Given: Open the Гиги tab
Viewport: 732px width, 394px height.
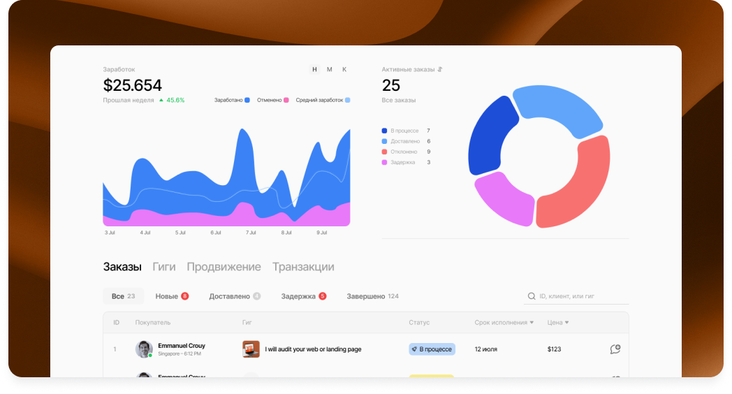Looking at the screenshot, I should (x=164, y=267).
